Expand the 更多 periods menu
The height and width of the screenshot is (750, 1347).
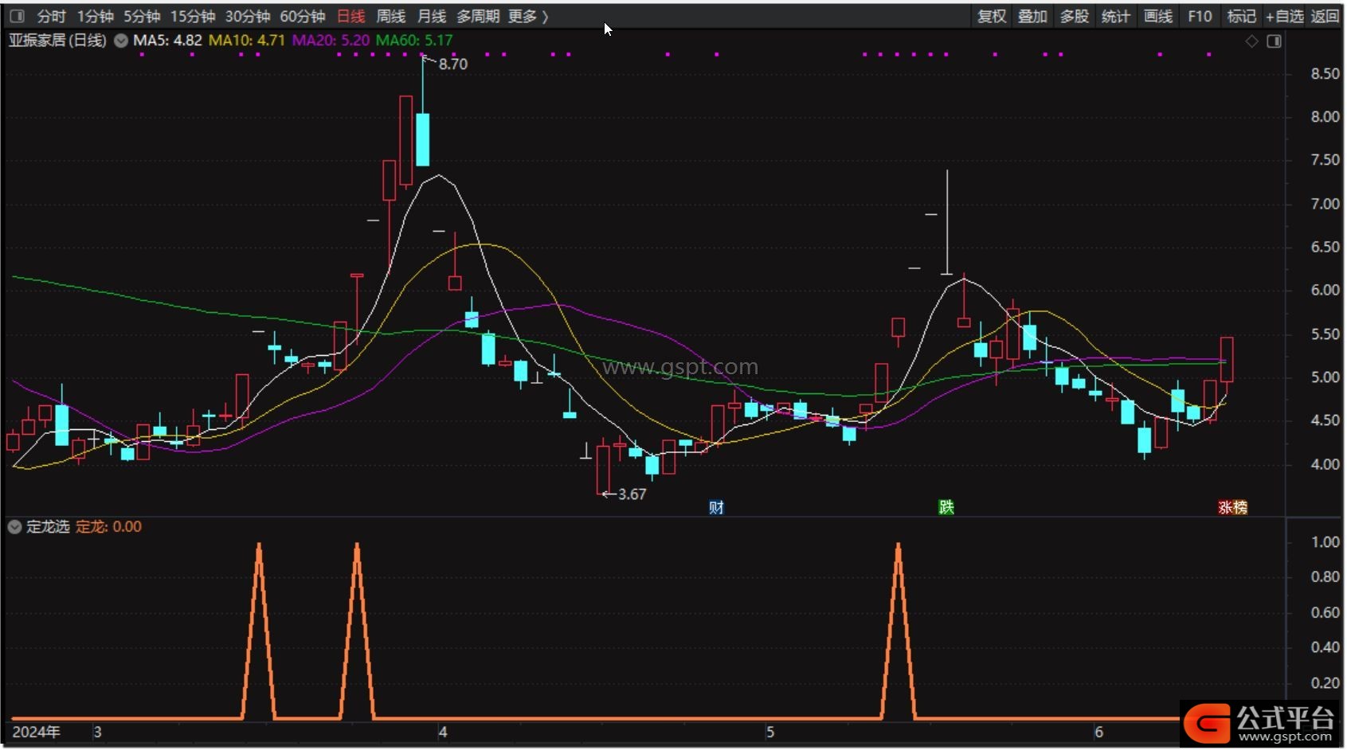tap(529, 16)
